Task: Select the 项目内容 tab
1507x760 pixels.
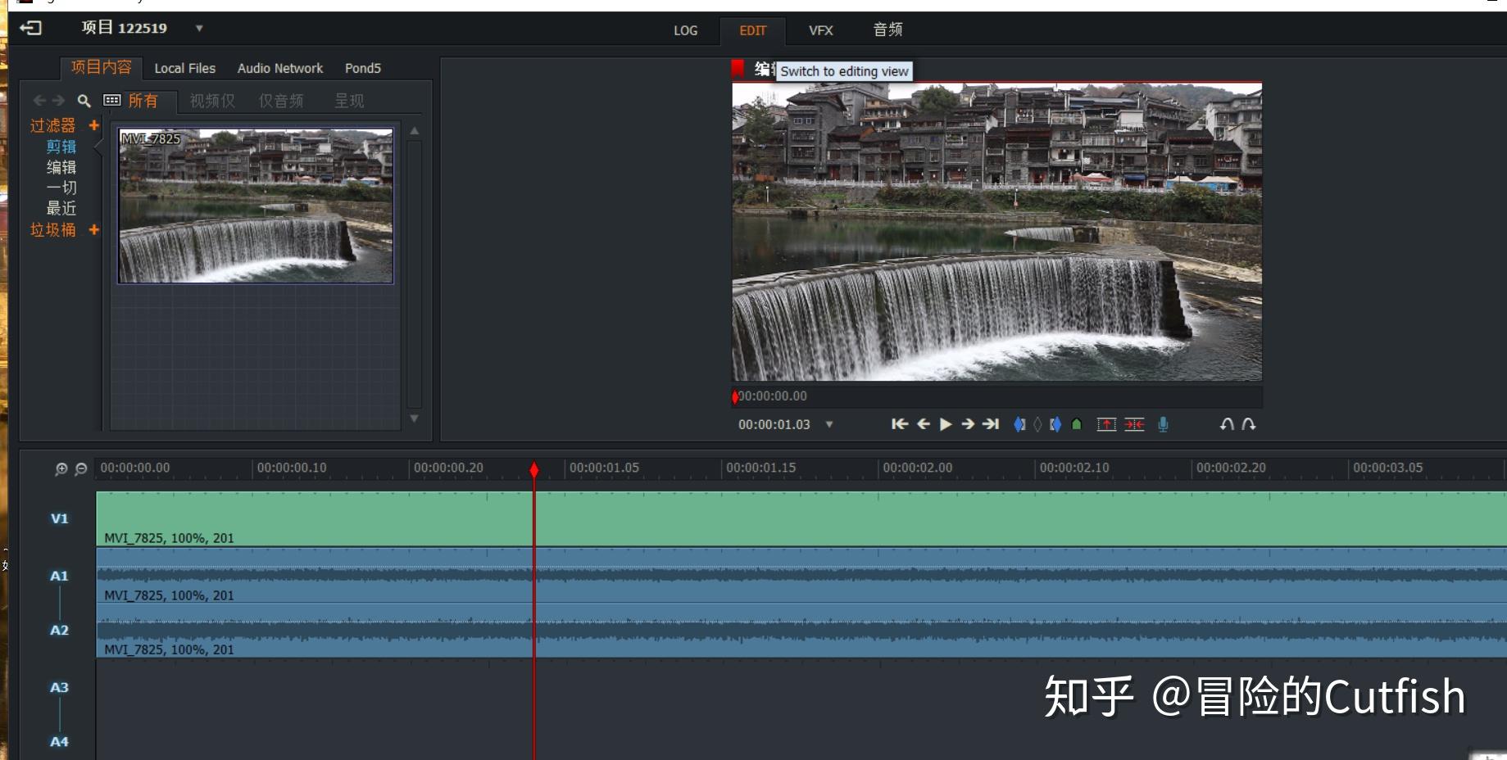Action: coord(101,67)
